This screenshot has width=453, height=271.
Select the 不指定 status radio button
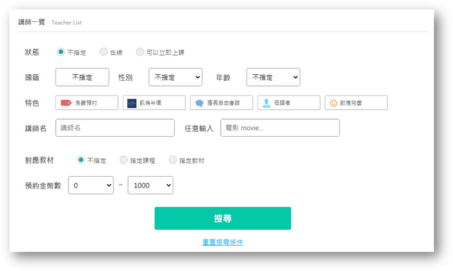(61, 52)
